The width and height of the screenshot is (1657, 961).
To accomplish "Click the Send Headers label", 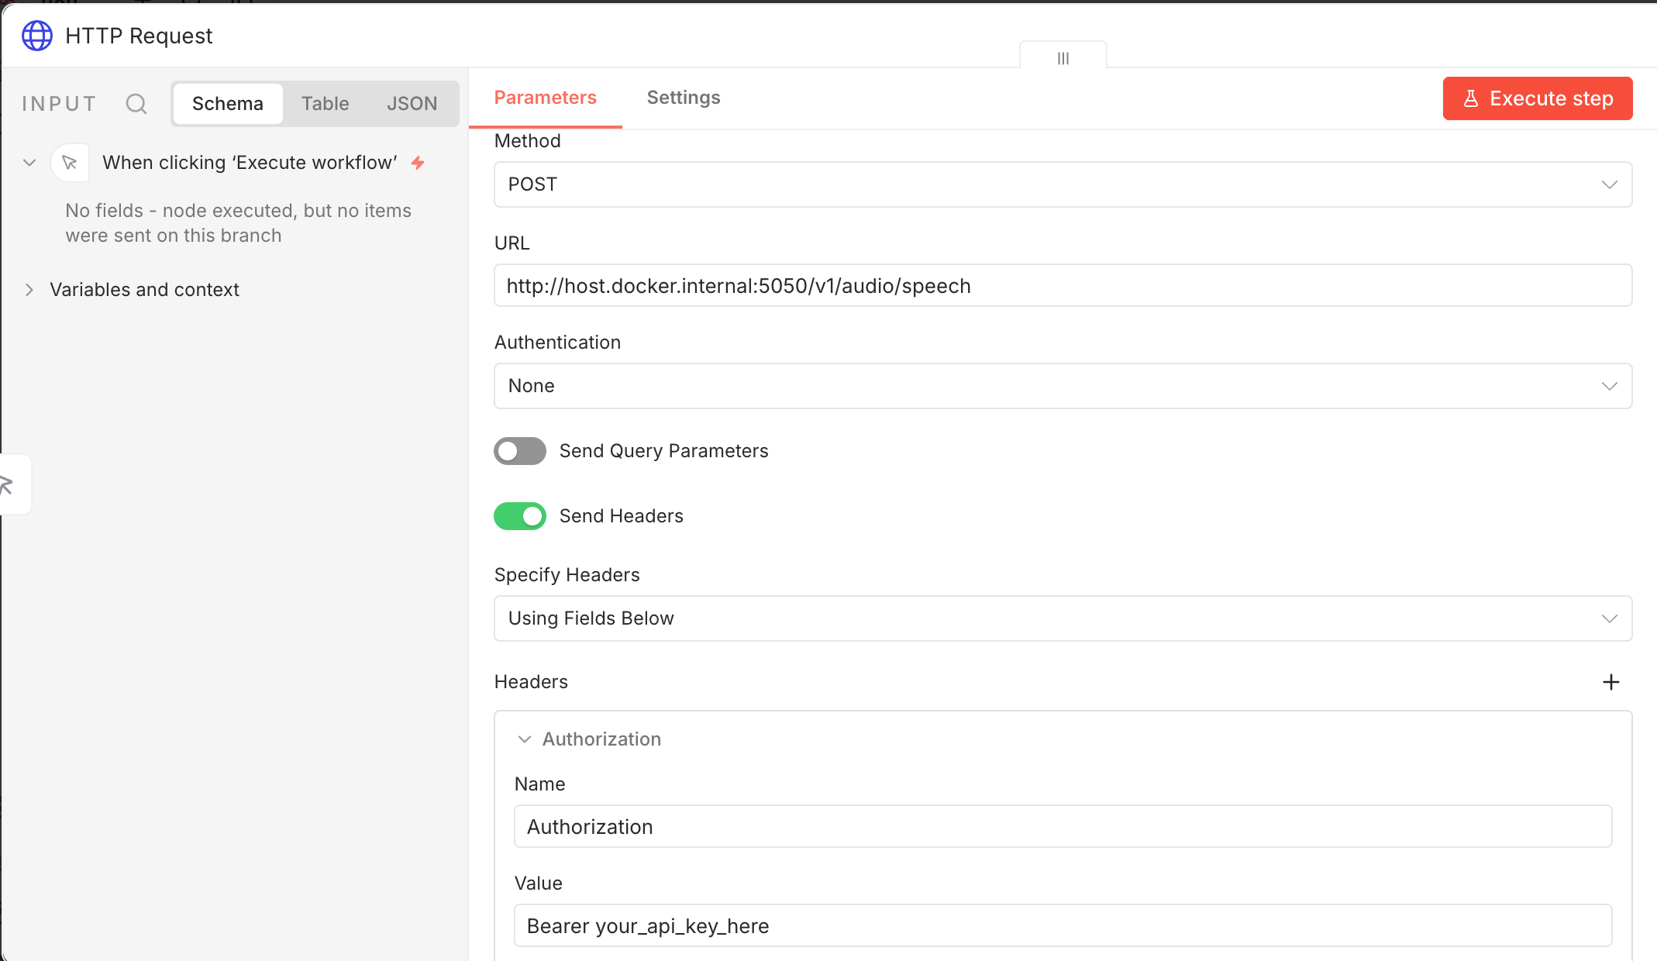I will tap(622, 516).
